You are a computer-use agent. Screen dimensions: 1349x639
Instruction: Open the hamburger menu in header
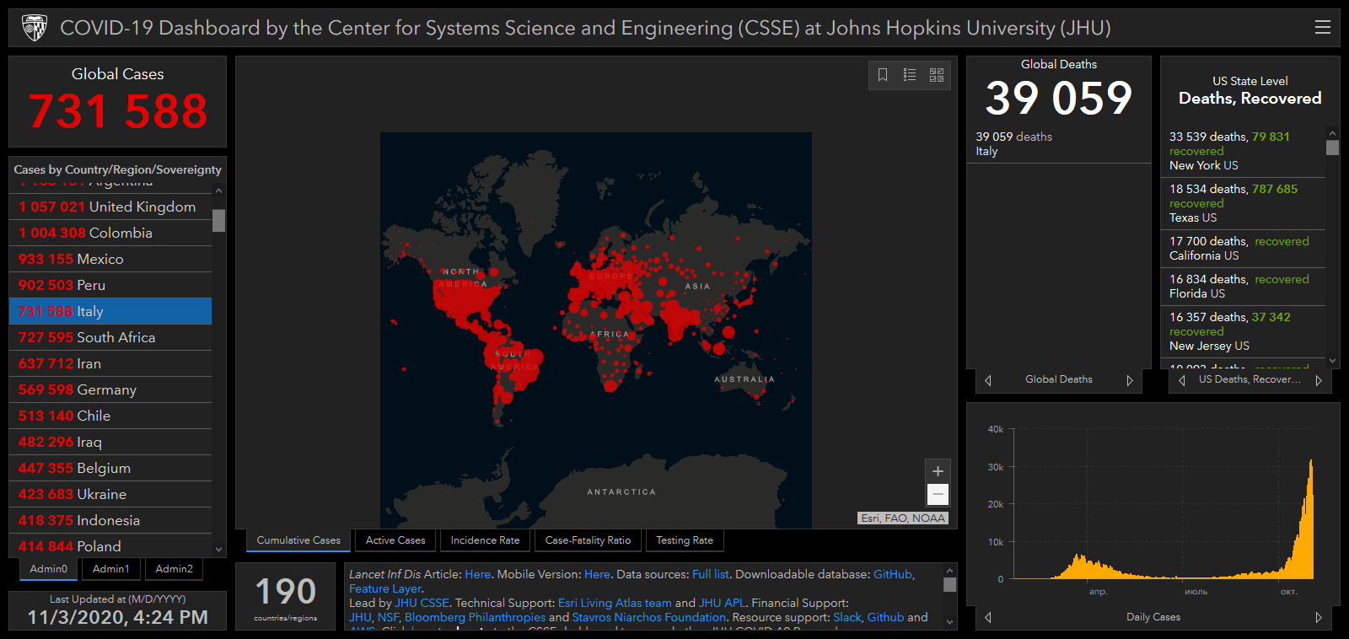(1323, 28)
